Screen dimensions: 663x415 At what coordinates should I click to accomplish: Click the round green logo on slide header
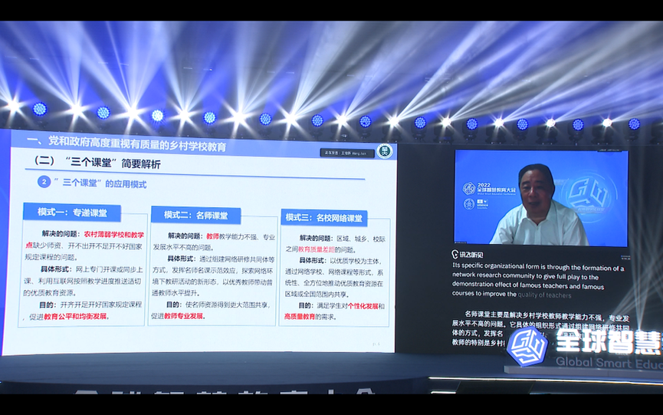pos(385,151)
